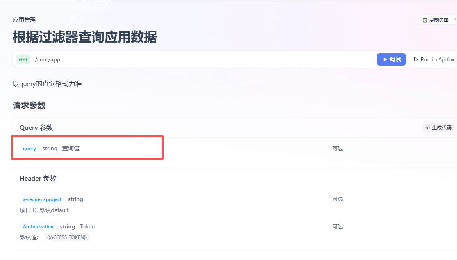Click the Header 参数 section header

pos(38,178)
